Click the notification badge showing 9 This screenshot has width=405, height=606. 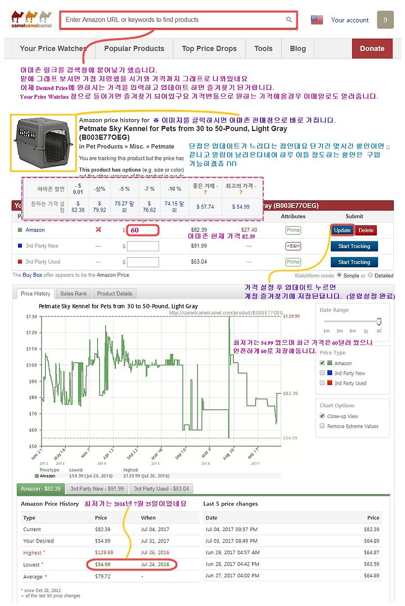pos(385,20)
